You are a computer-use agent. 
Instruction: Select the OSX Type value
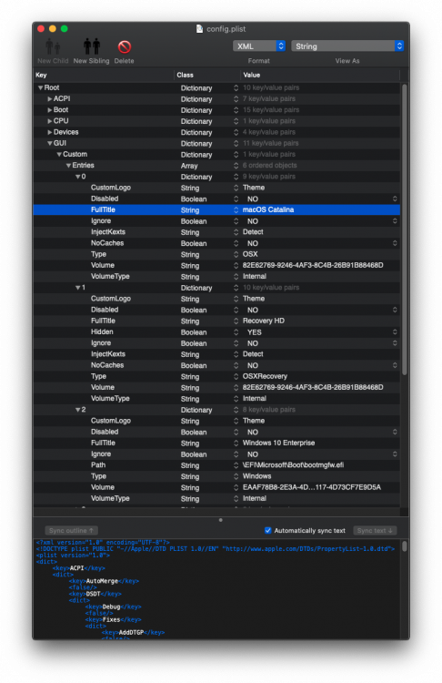click(250, 254)
